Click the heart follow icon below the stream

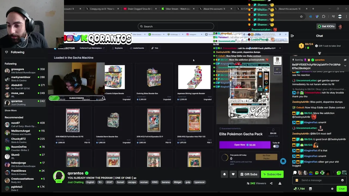pos(233,174)
